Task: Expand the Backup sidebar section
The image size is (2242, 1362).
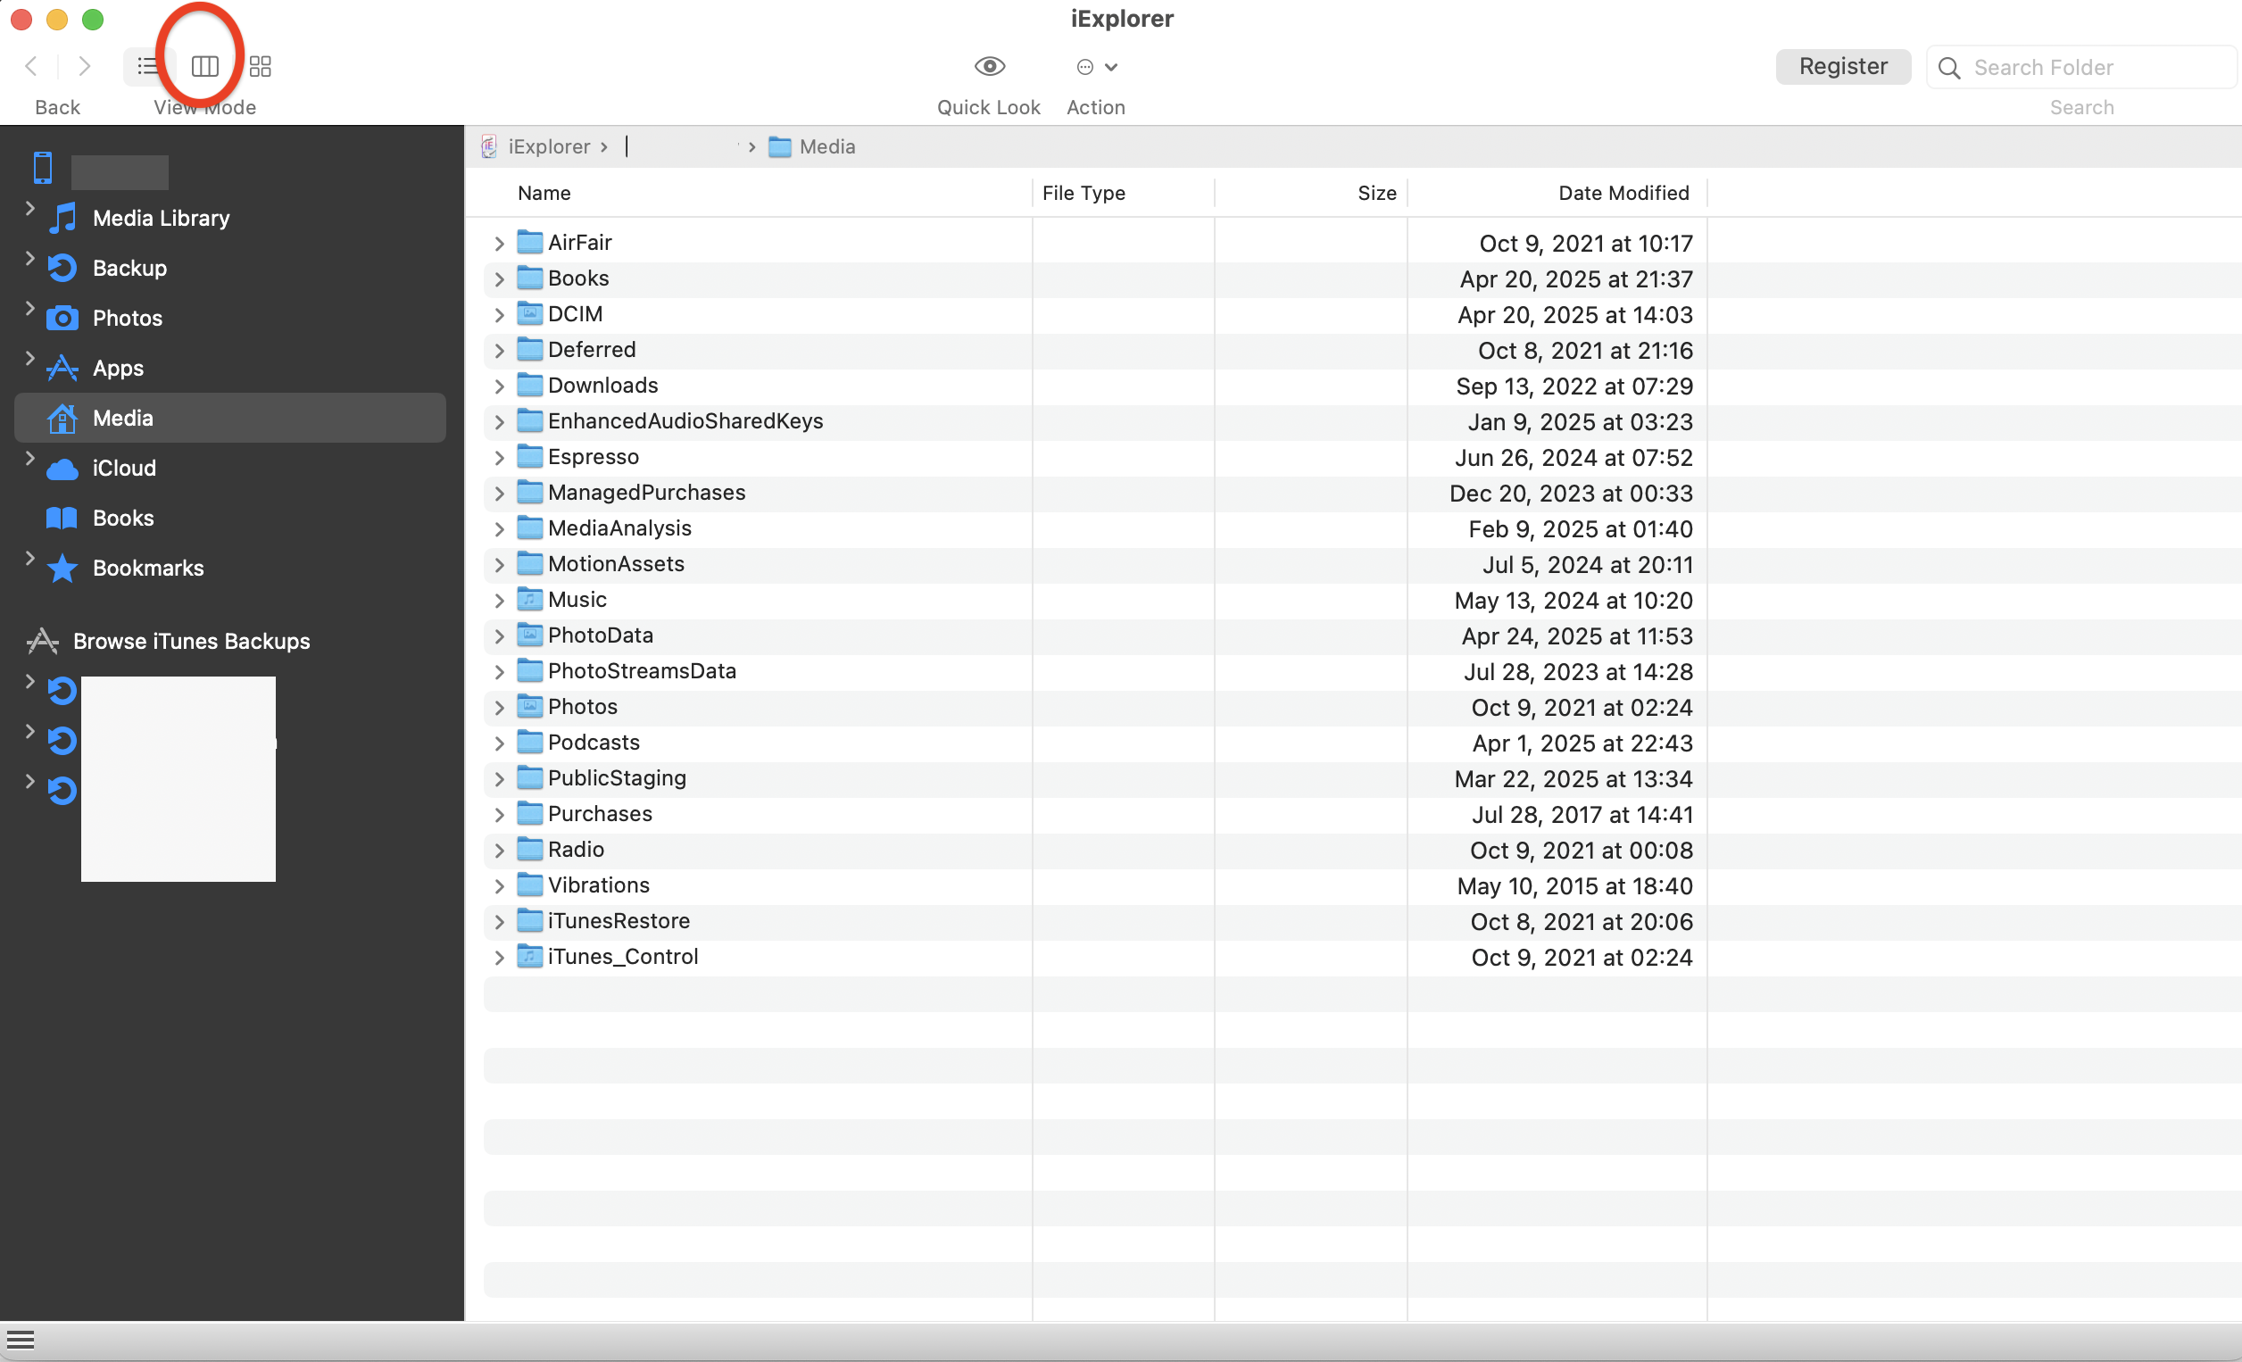Action: (x=29, y=260)
